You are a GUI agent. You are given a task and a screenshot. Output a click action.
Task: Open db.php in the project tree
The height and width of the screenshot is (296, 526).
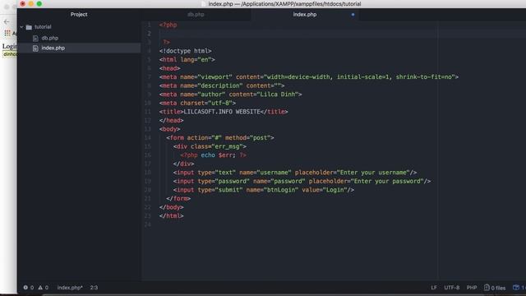coord(50,39)
